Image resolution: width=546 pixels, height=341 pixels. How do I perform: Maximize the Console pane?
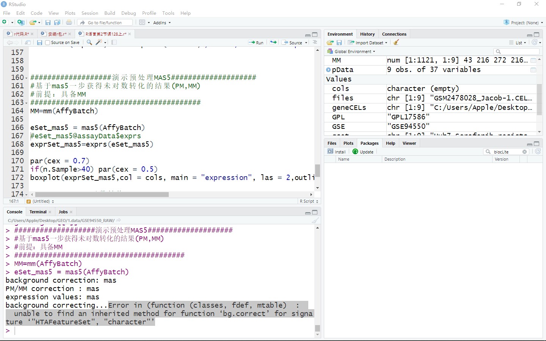pyautogui.click(x=315, y=212)
